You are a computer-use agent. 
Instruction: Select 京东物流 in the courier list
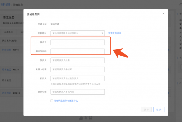7,93
